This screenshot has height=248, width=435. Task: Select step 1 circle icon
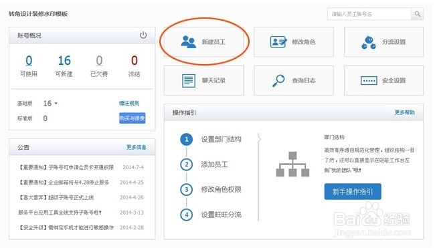pos(187,139)
